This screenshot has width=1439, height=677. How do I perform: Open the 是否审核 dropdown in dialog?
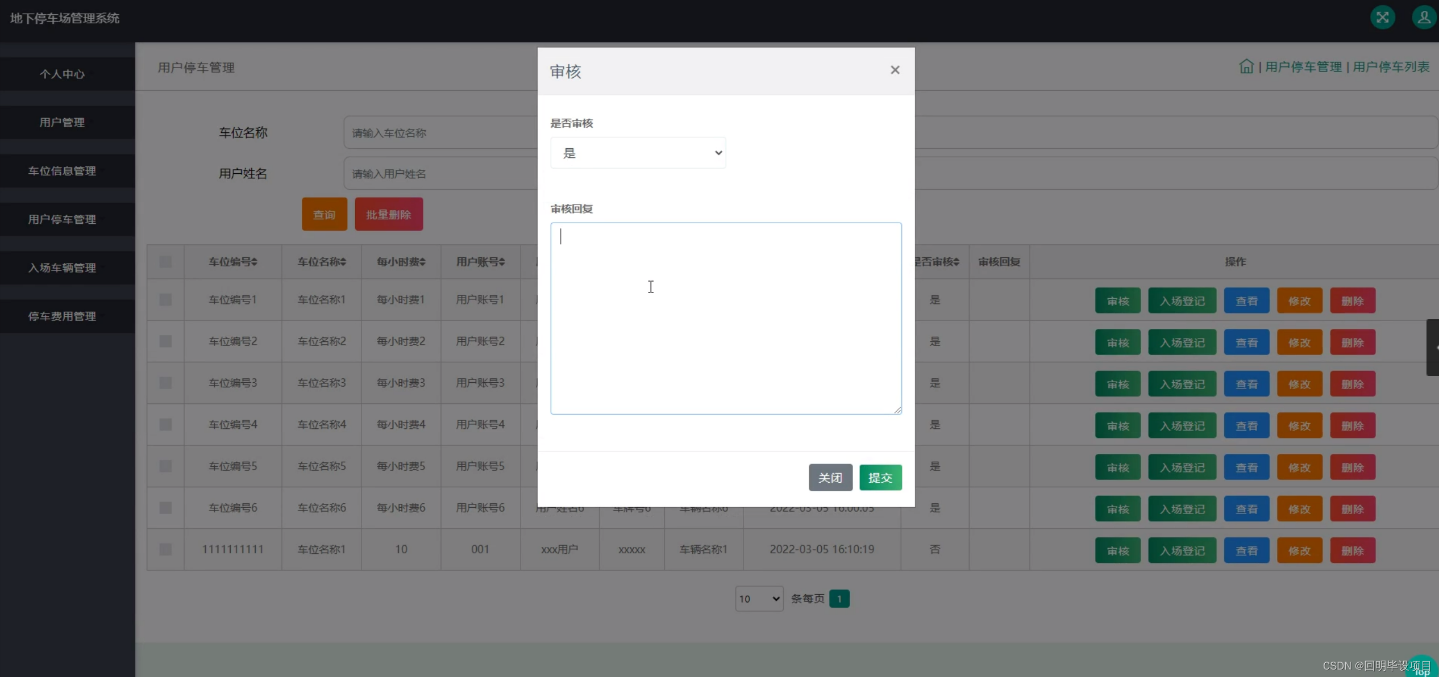pyautogui.click(x=638, y=153)
